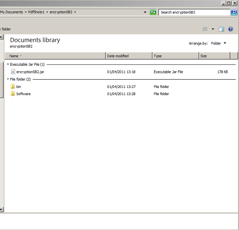This screenshot has height=230, width=239.
Task: Close the Explorer window
Action: pyautogui.click(x=235, y=3)
